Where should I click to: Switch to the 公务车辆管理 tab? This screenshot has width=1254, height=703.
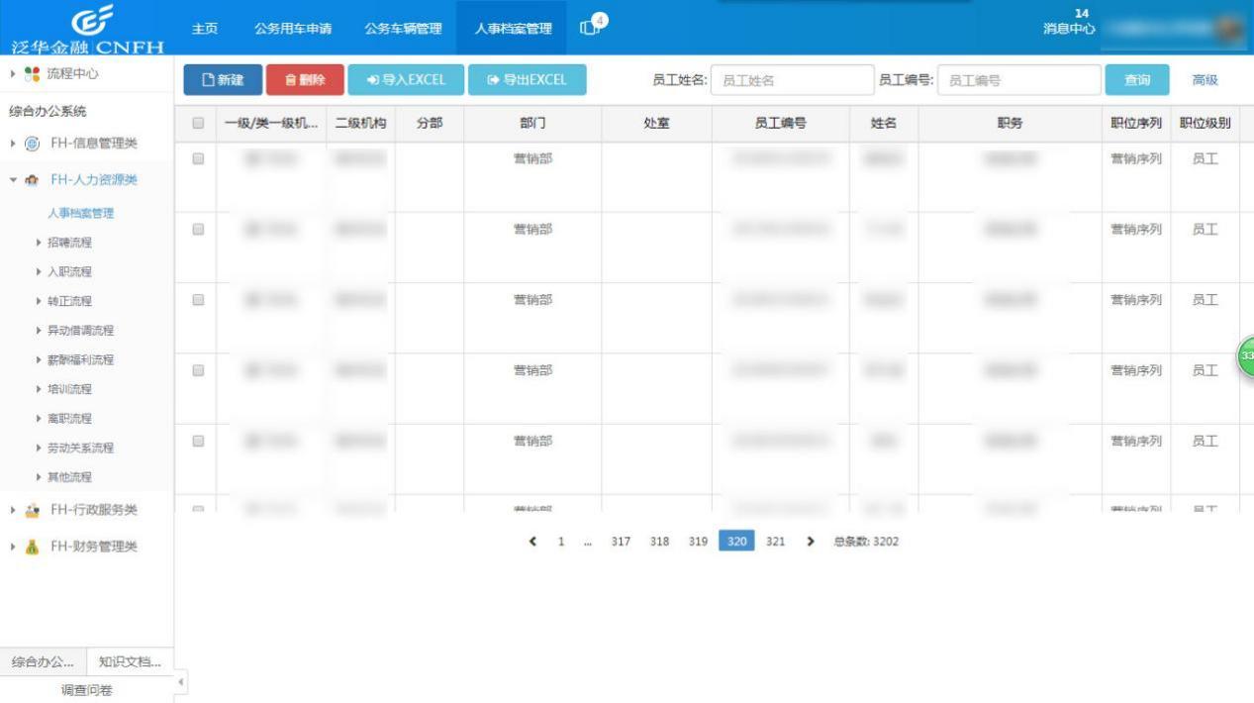(x=403, y=29)
